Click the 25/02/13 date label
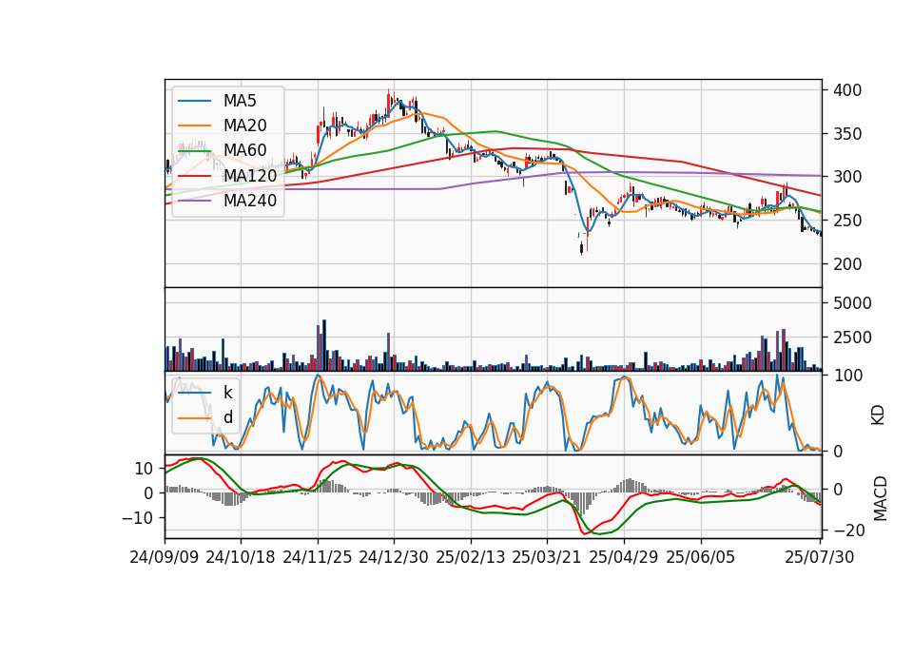Image resolution: width=913 pixels, height=656 pixels. pyautogui.click(x=471, y=557)
